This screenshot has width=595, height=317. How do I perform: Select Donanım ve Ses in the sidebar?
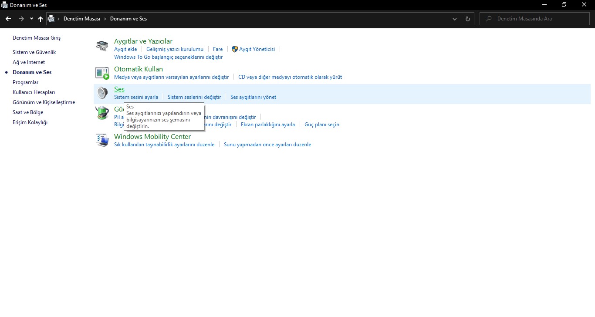(x=32, y=72)
